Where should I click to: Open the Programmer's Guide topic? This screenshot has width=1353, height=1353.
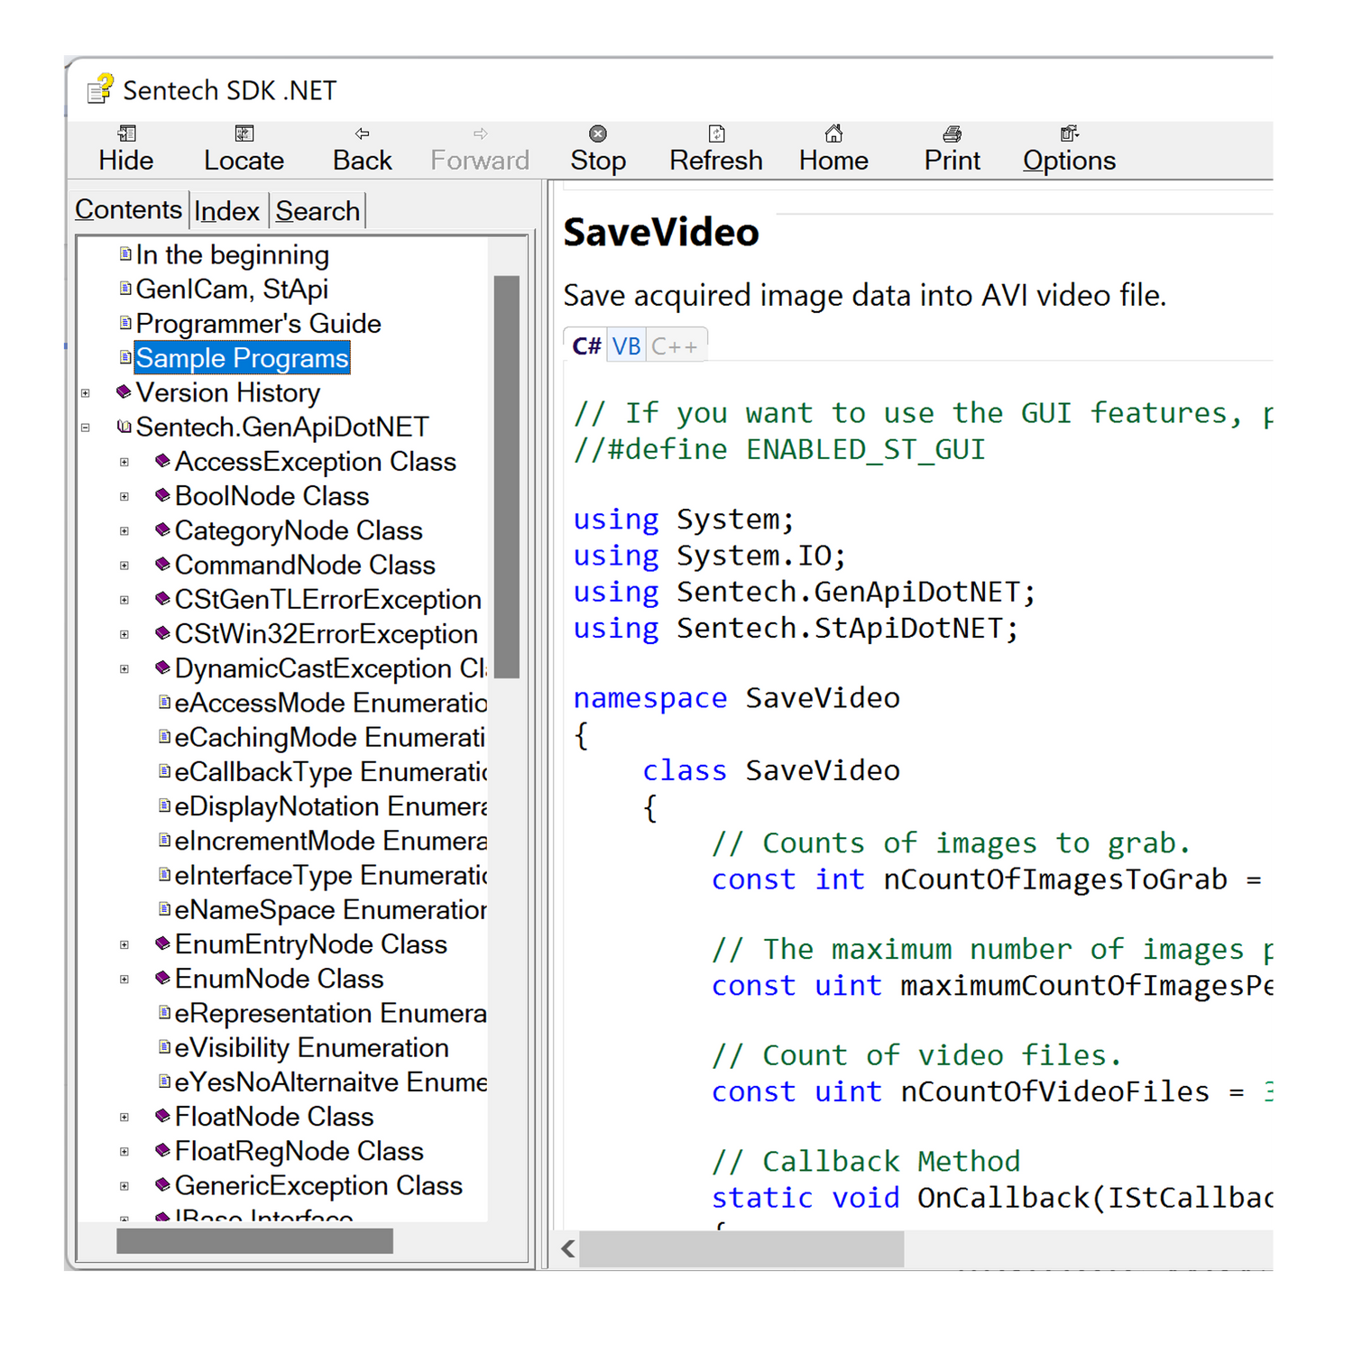coord(258,324)
